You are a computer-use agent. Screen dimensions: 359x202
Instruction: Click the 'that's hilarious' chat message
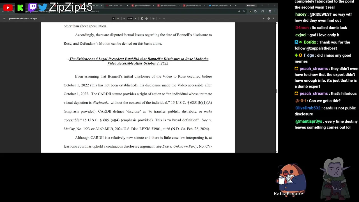(x=344, y=94)
